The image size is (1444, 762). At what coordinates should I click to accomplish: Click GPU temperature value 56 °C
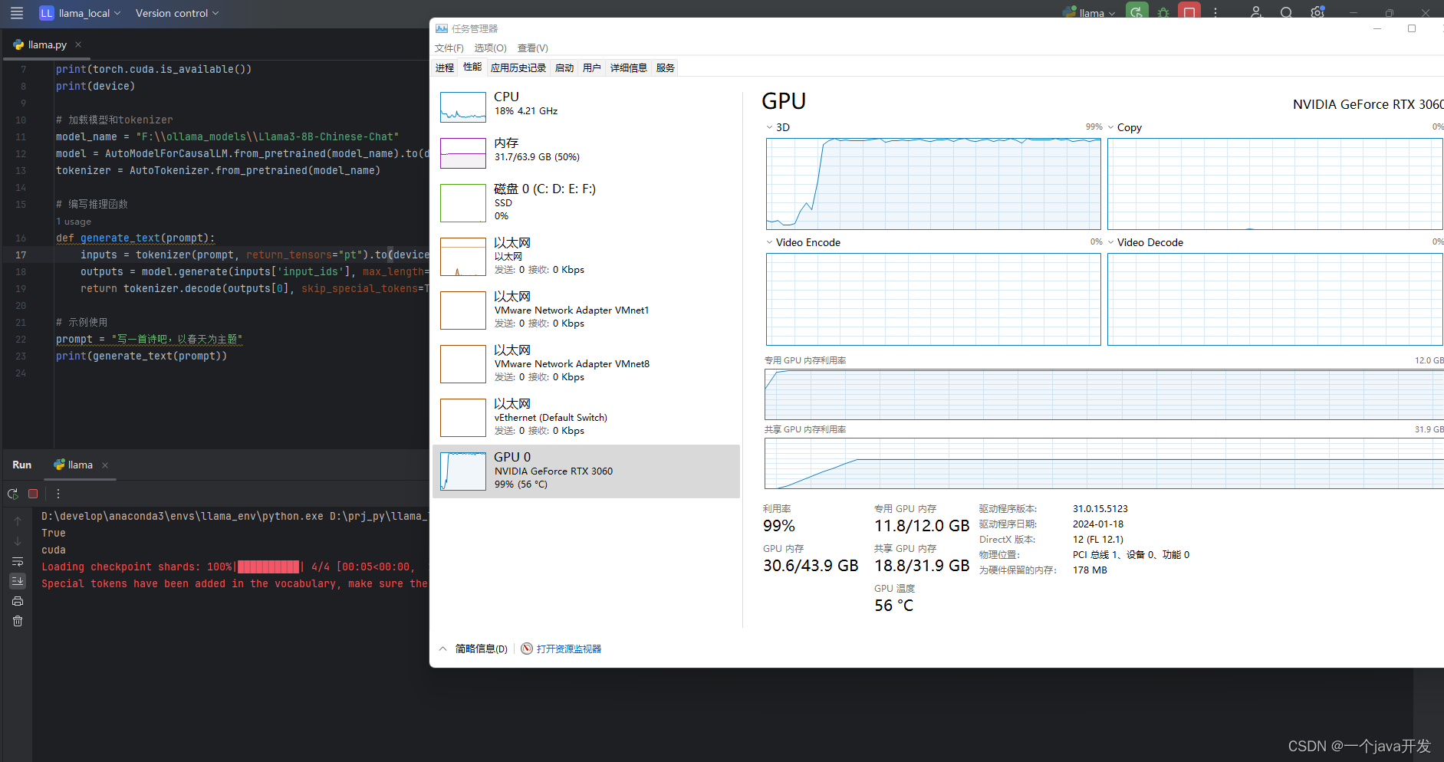coord(894,606)
